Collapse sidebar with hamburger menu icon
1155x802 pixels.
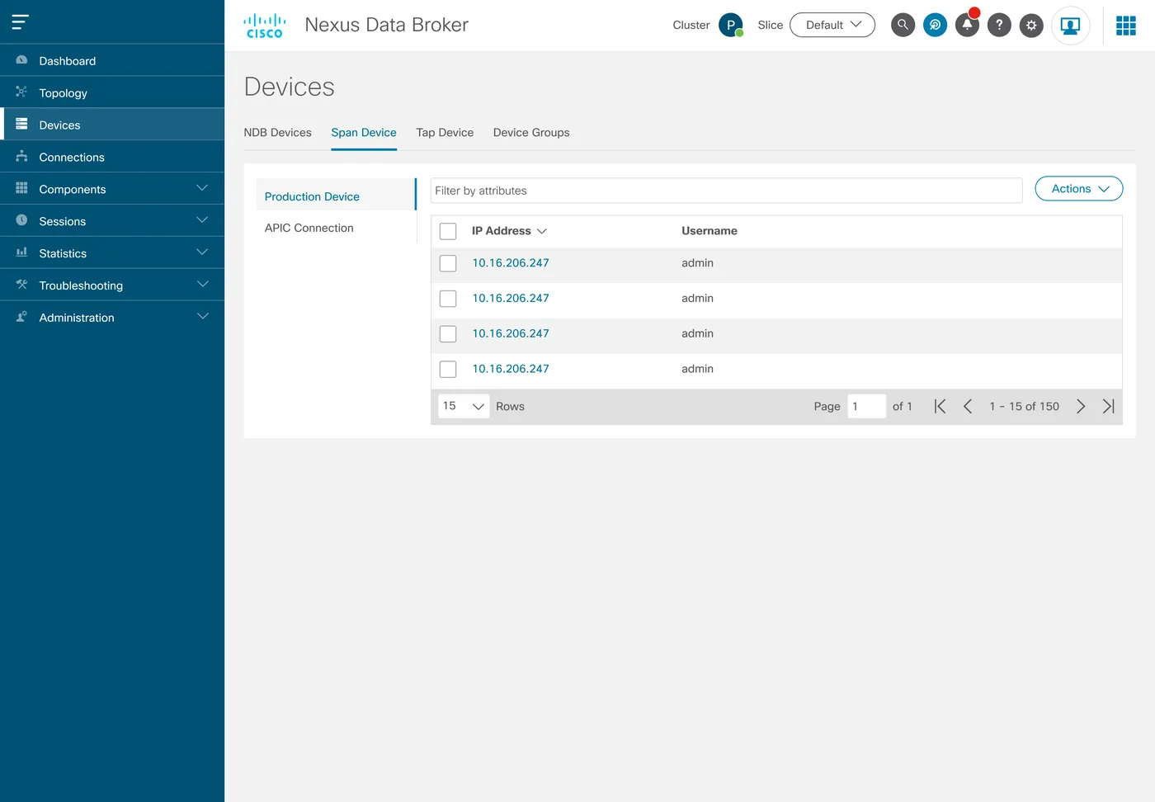click(21, 21)
